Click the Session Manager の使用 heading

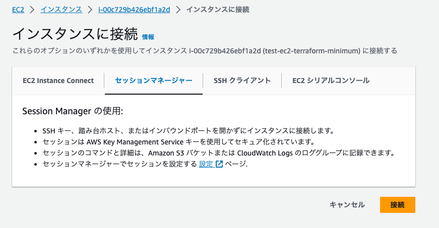click(x=73, y=111)
